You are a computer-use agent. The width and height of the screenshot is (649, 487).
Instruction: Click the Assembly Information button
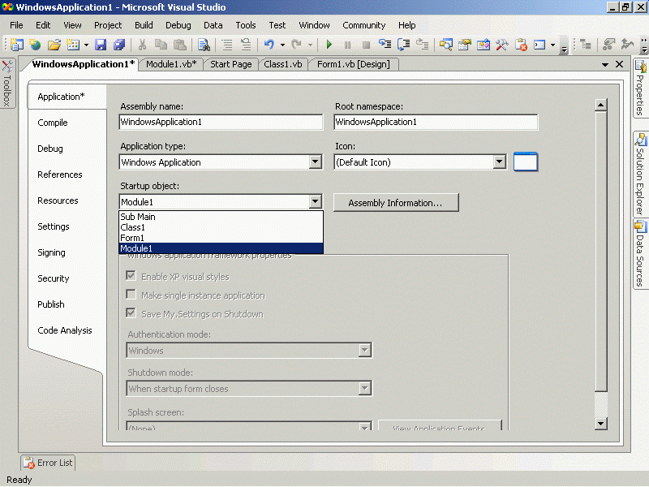[x=395, y=203]
